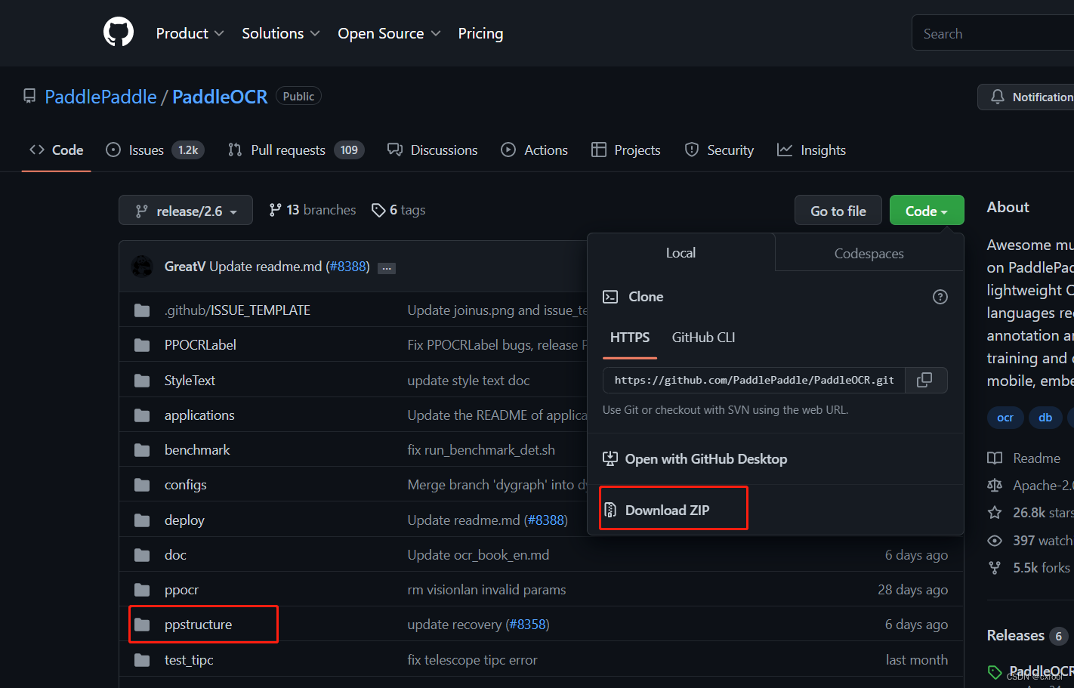Click the ocr topic tag
The height and width of the screenshot is (688, 1074).
1005,418
